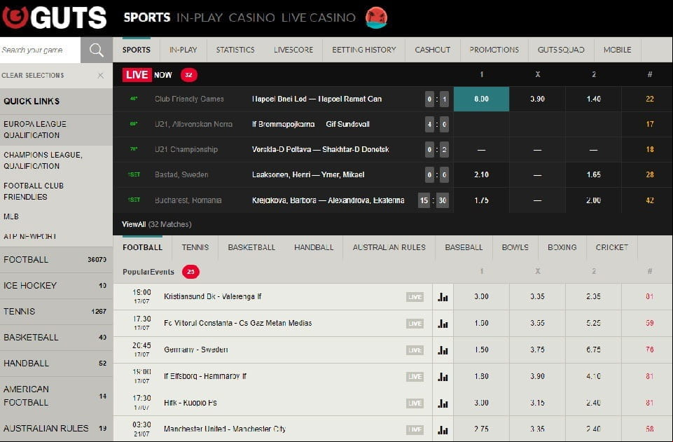Image resolution: width=673 pixels, height=442 pixels.
Task: Select the AUSTRALIAN RULES sport tab
Action: pos(389,247)
